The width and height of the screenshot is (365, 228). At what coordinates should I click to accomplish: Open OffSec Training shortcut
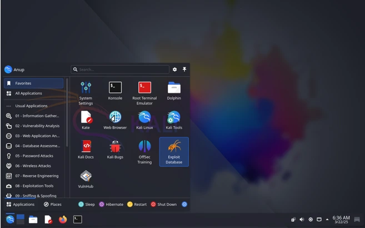pos(144,152)
